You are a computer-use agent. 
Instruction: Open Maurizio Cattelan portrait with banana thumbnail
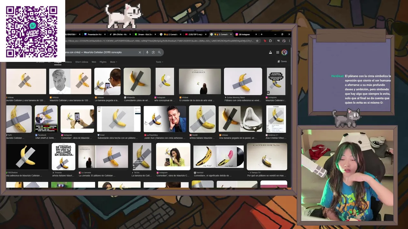(x=70, y=81)
